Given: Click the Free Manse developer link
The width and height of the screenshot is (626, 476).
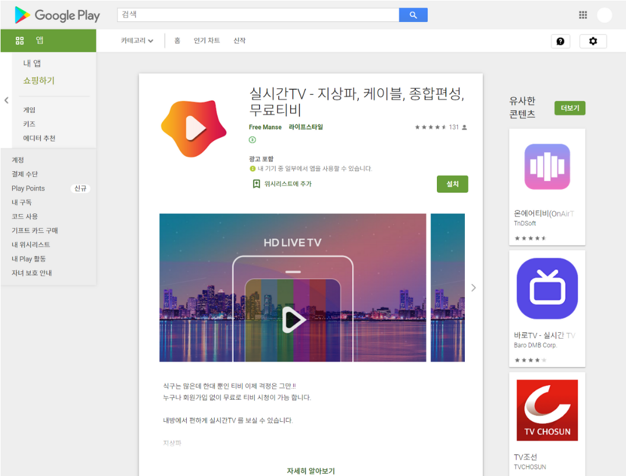Looking at the screenshot, I should coord(265,127).
